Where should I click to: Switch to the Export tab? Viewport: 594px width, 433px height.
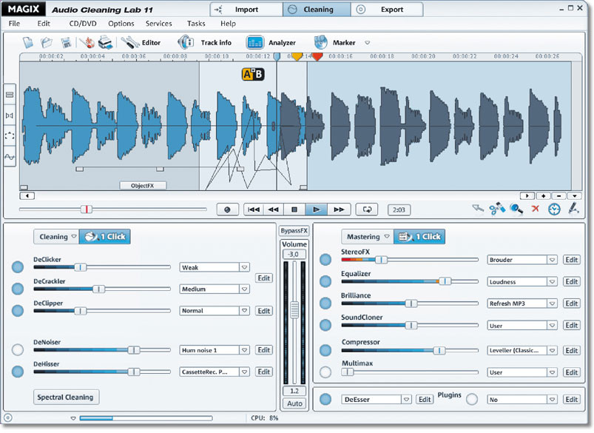[x=387, y=10]
